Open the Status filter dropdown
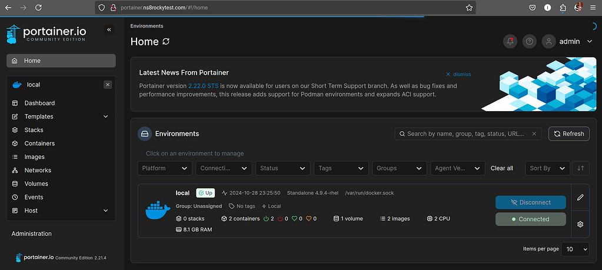The image size is (602, 270). [282, 168]
